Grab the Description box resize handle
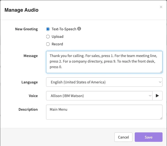This screenshot has height=146, width=167. point(161,118)
